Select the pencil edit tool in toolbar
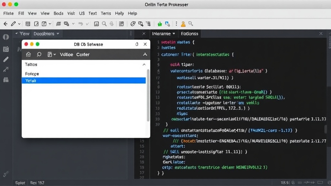Image resolution: width=331 pixels, height=186 pixels. [x=13, y=24]
